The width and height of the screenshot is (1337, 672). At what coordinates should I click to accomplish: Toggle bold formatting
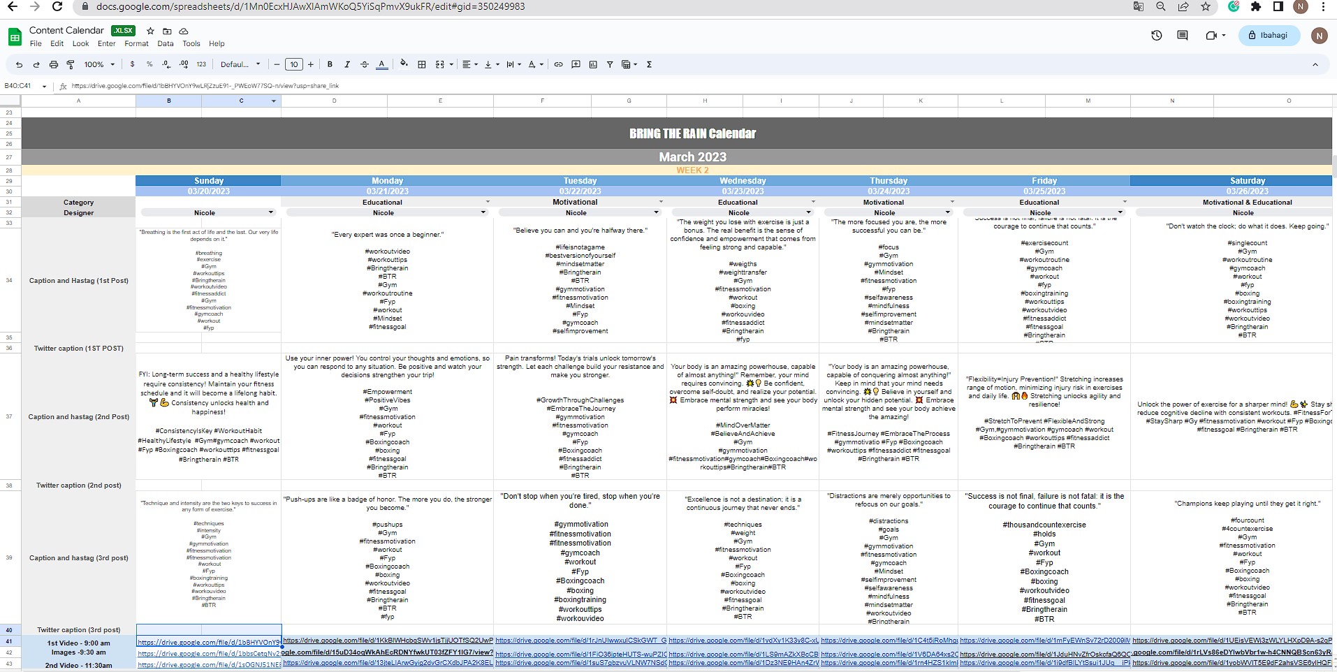point(330,64)
